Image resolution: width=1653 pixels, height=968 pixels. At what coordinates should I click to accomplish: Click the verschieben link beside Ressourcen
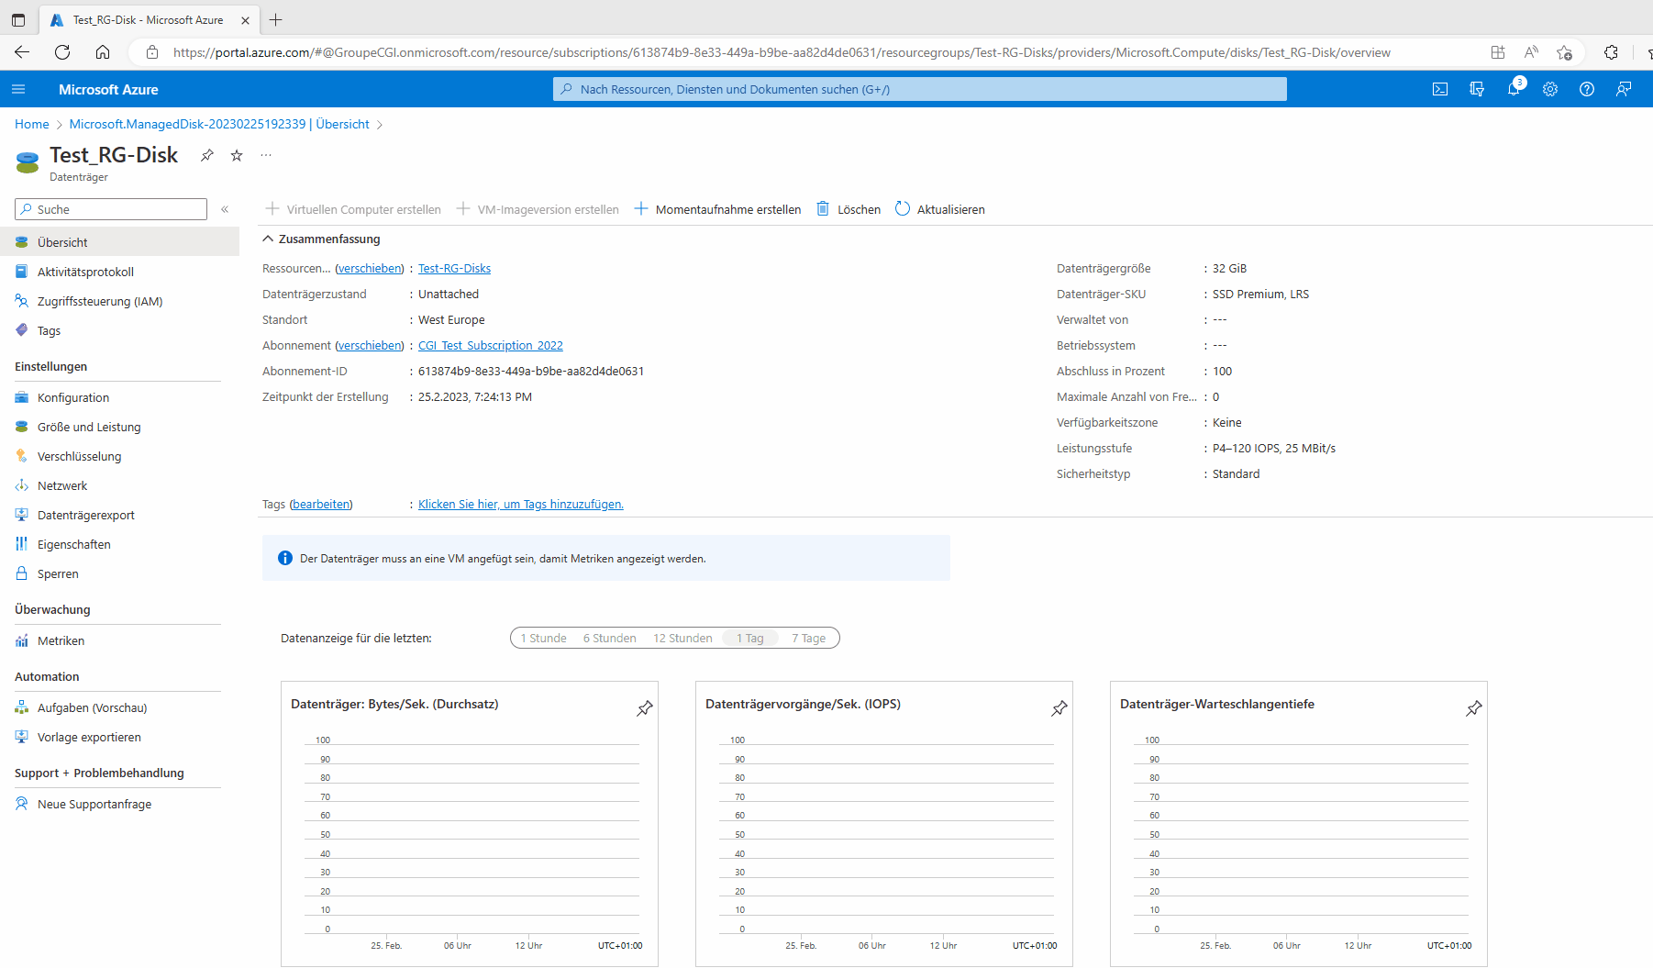coord(370,268)
